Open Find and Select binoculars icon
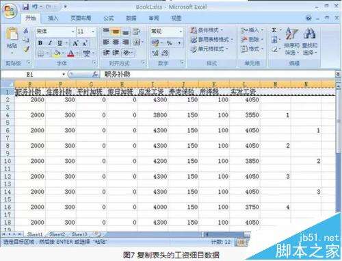342x261 pixels. [x=309, y=41]
